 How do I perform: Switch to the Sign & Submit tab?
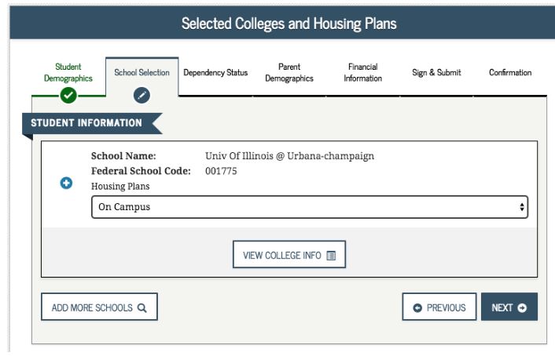click(x=436, y=72)
